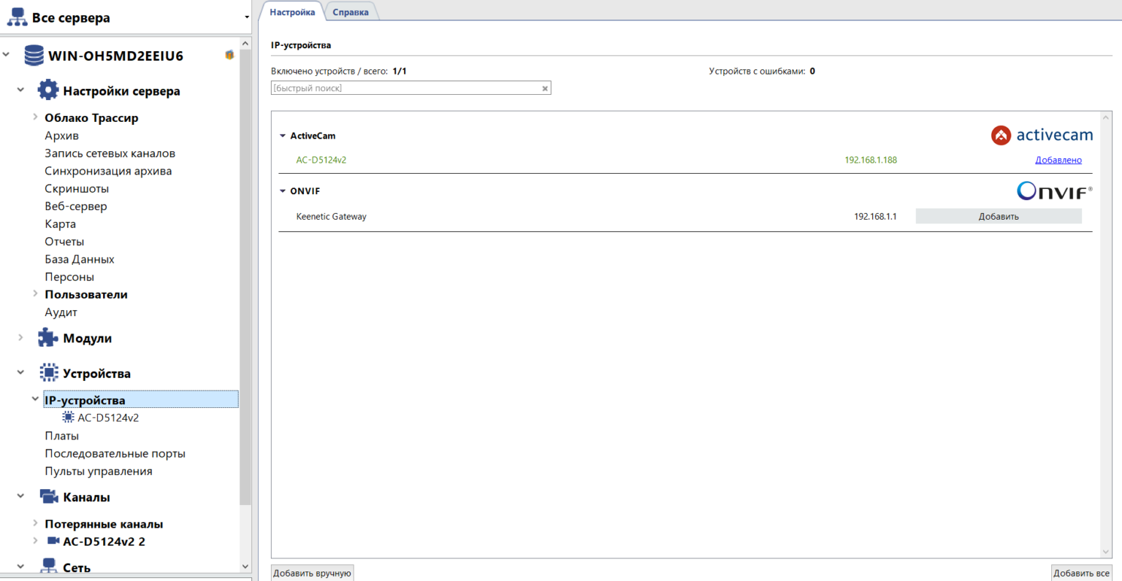Click the device list scroll-up arrow
1122x581 pixels.
tap(1106, 118)
